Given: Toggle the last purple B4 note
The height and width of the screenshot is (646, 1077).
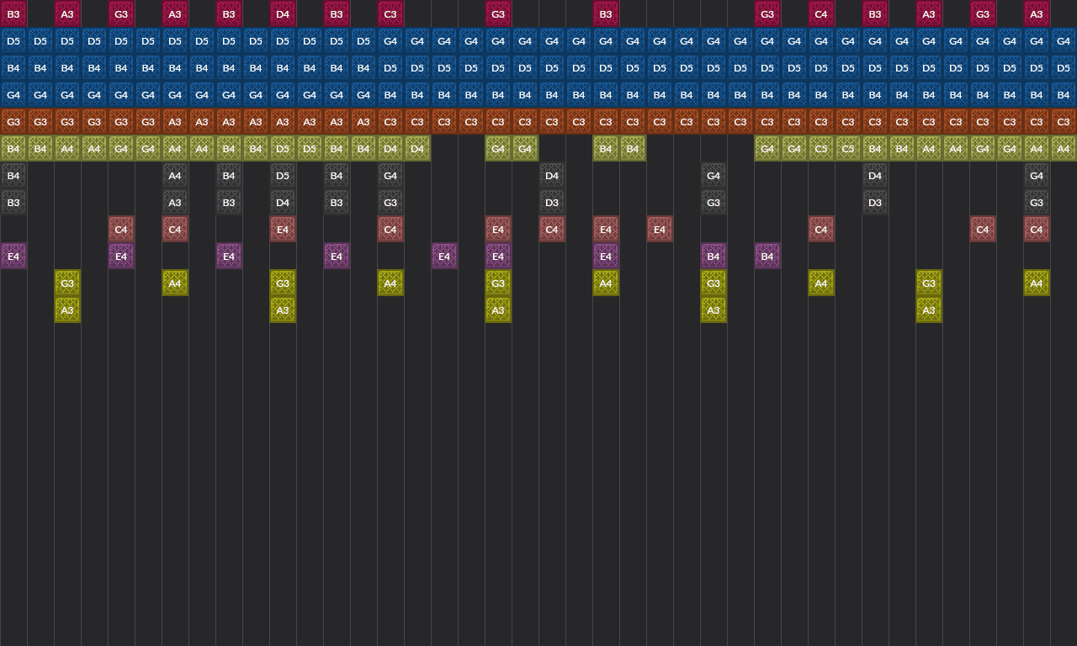Looking at the screenshot, I should [x=767, y=257].
